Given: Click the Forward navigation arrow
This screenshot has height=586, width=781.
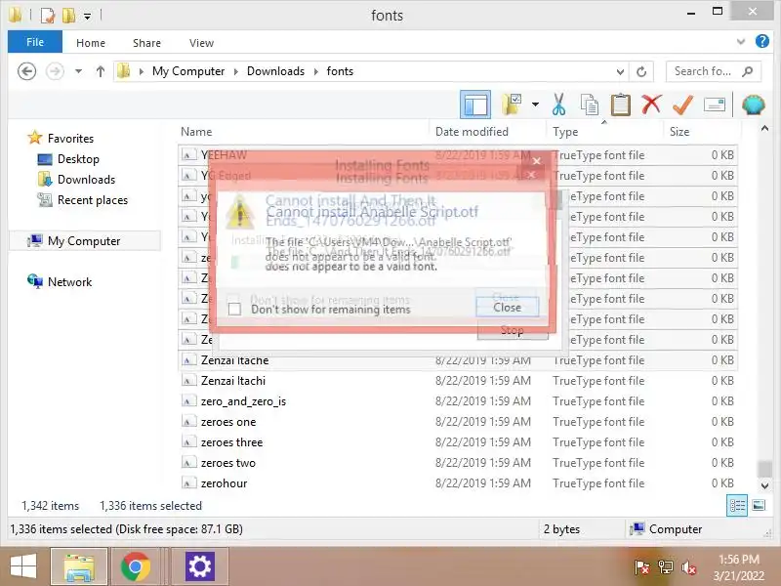Looking at the screenshot, I should (x=55, y=71).
